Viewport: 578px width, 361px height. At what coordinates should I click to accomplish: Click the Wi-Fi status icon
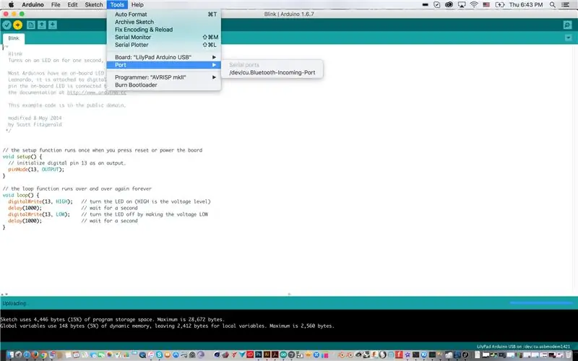(x=474, y=4)
